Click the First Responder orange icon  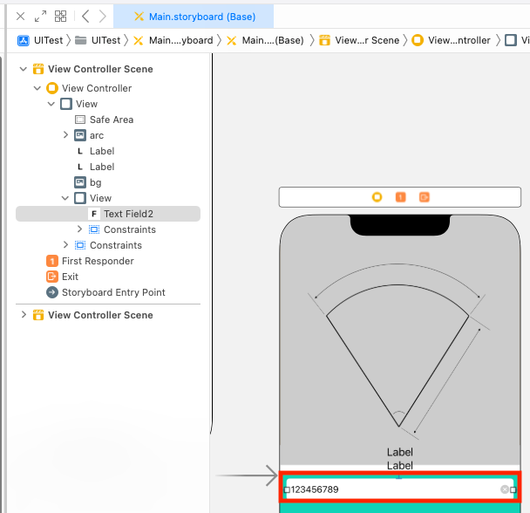[52, 261]
